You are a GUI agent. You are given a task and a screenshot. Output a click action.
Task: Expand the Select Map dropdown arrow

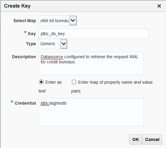pos(73,20)
